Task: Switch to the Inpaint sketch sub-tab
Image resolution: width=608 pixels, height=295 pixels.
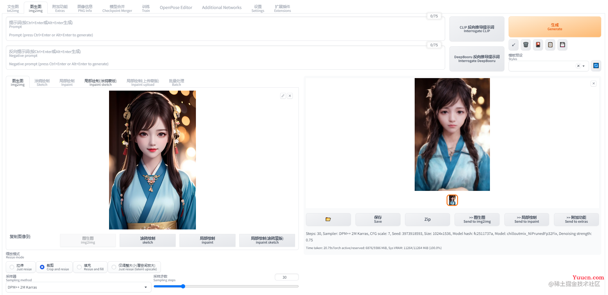Action: pos(100,83)
